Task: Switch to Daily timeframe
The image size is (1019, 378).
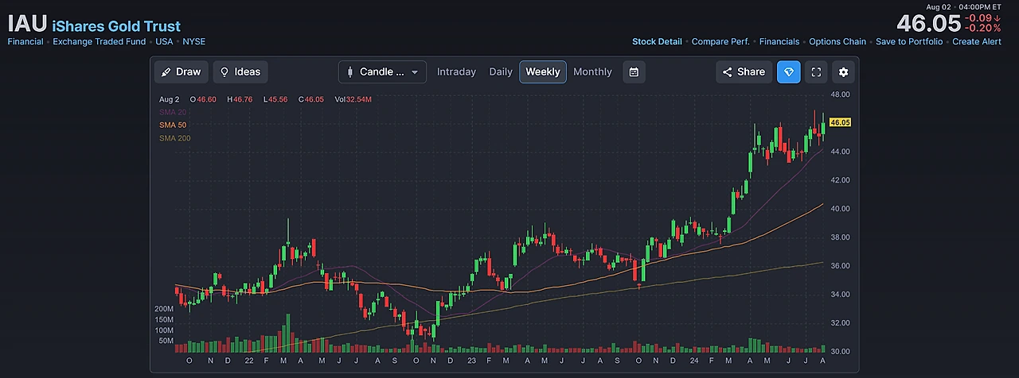Action: (501, 71)
